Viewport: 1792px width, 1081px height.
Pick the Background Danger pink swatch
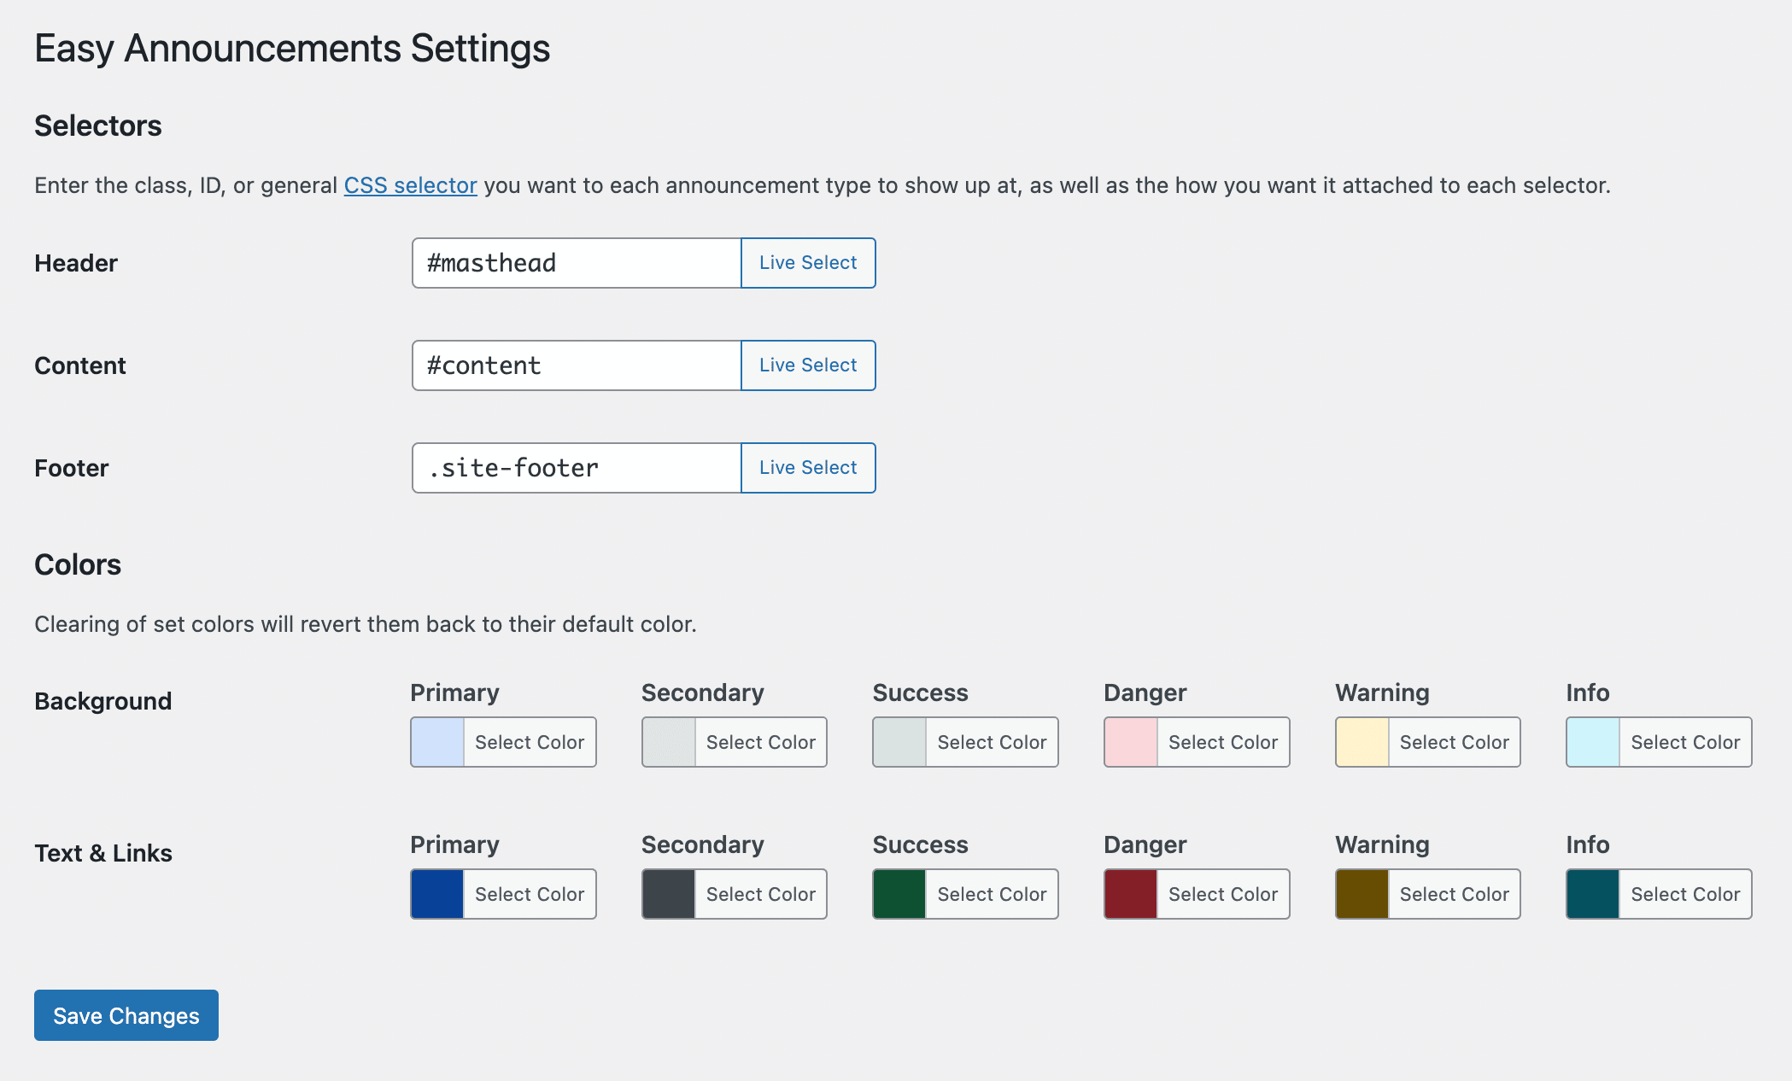pos(1131,742)
